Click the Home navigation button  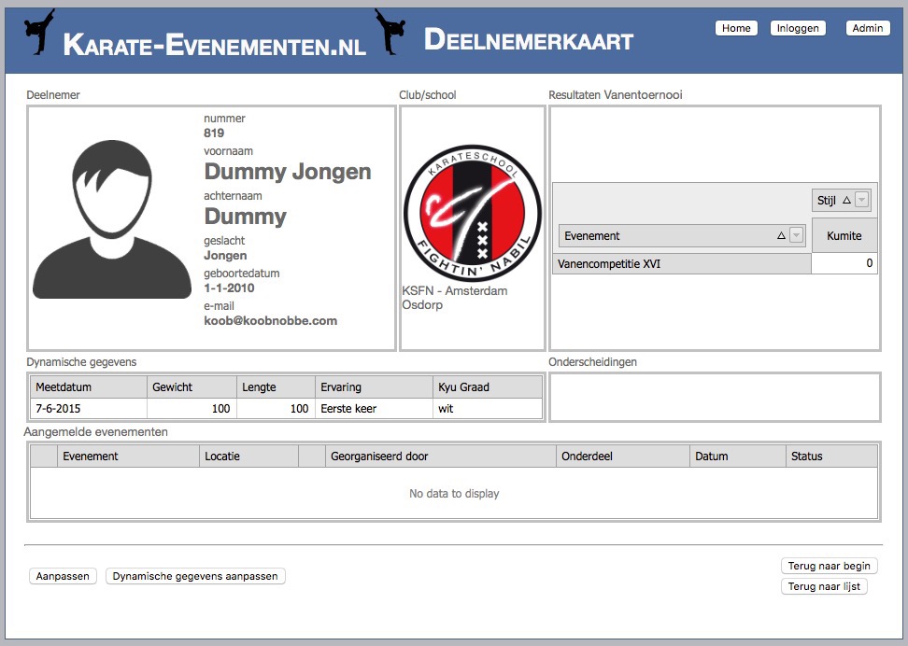tap(736, 28)
